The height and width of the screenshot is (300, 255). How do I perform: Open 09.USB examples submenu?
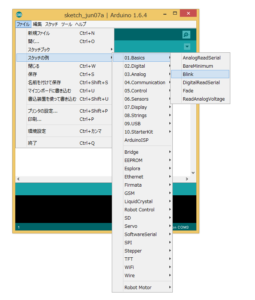142,123
